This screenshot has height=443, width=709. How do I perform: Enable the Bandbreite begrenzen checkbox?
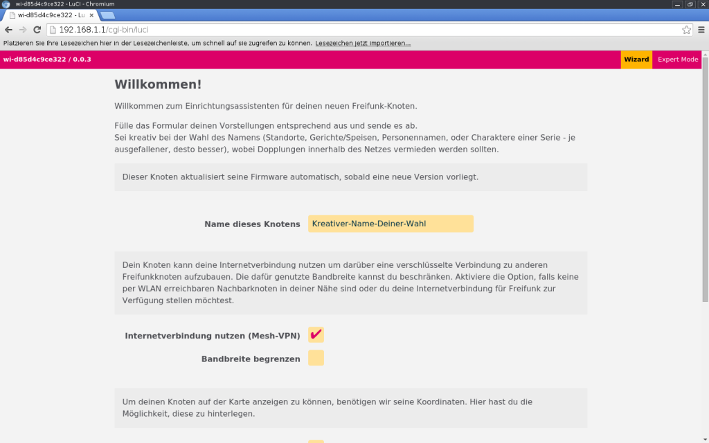click(x=316, y=358)
